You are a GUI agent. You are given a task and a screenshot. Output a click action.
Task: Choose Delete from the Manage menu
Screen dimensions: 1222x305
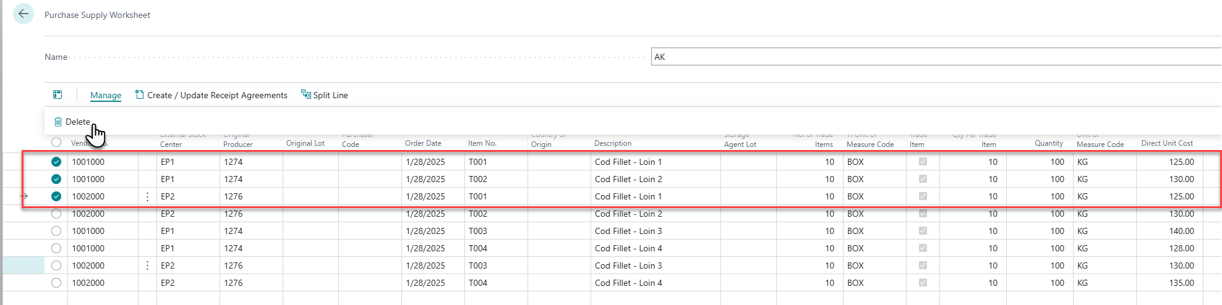tap(78, 122)
